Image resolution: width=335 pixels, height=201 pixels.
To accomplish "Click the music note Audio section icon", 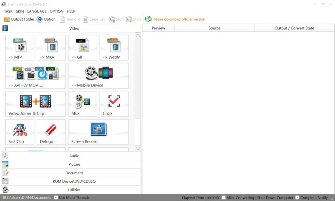I will coord(5,156).
